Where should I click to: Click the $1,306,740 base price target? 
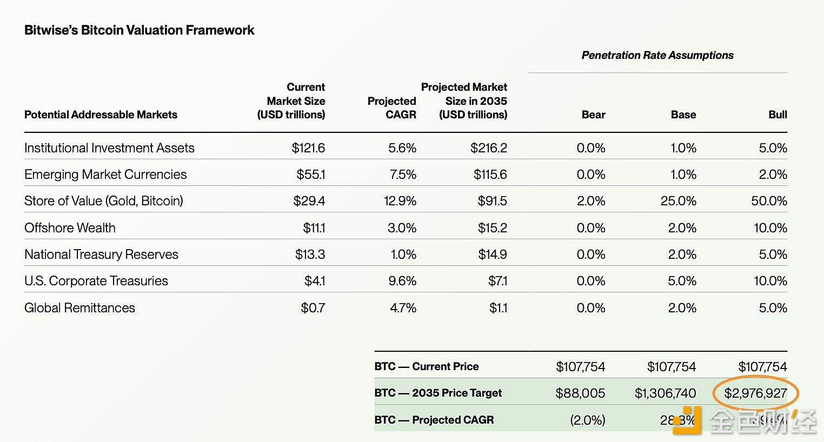665,393
